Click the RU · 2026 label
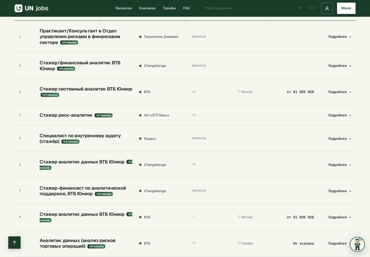This screenshot has height=257, width=370. pyautogui.click(x=308, y=8)
